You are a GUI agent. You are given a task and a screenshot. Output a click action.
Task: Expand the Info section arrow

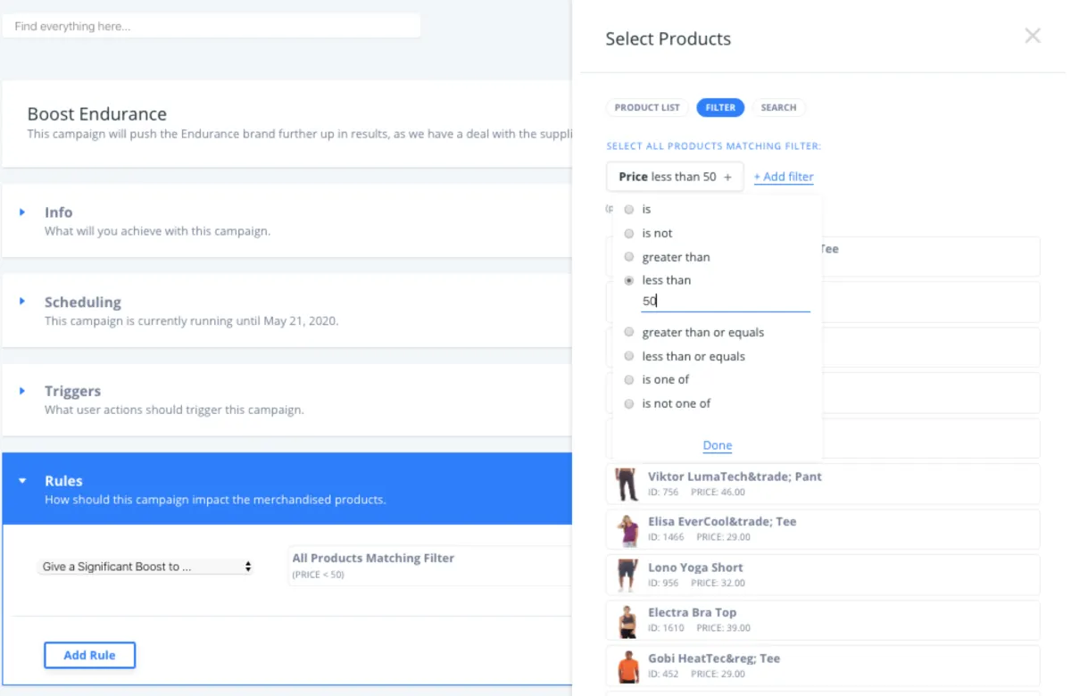(23, 212)
